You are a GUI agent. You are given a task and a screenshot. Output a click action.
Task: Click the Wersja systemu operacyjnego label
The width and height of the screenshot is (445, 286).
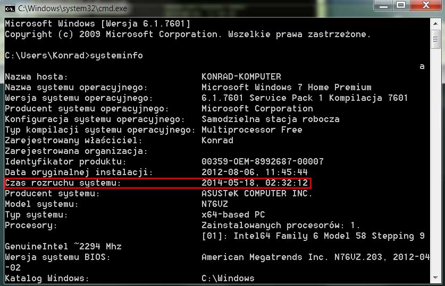(79, 98)
